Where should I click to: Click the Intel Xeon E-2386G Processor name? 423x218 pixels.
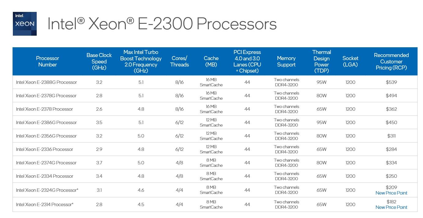[x=46, y=123]
